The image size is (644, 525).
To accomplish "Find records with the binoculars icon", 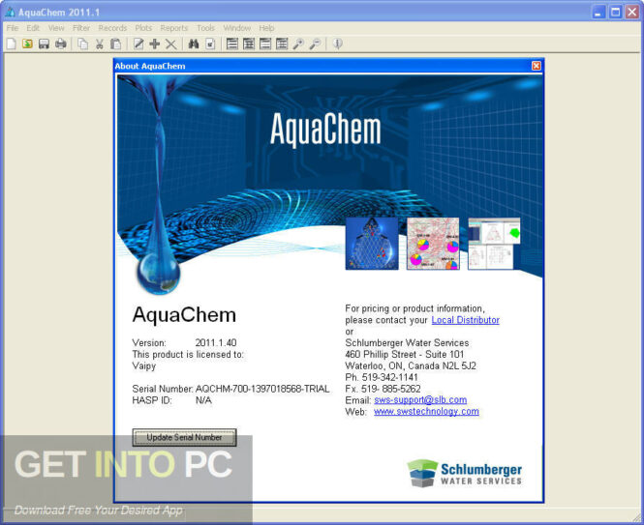I will [x=194, y=44].
